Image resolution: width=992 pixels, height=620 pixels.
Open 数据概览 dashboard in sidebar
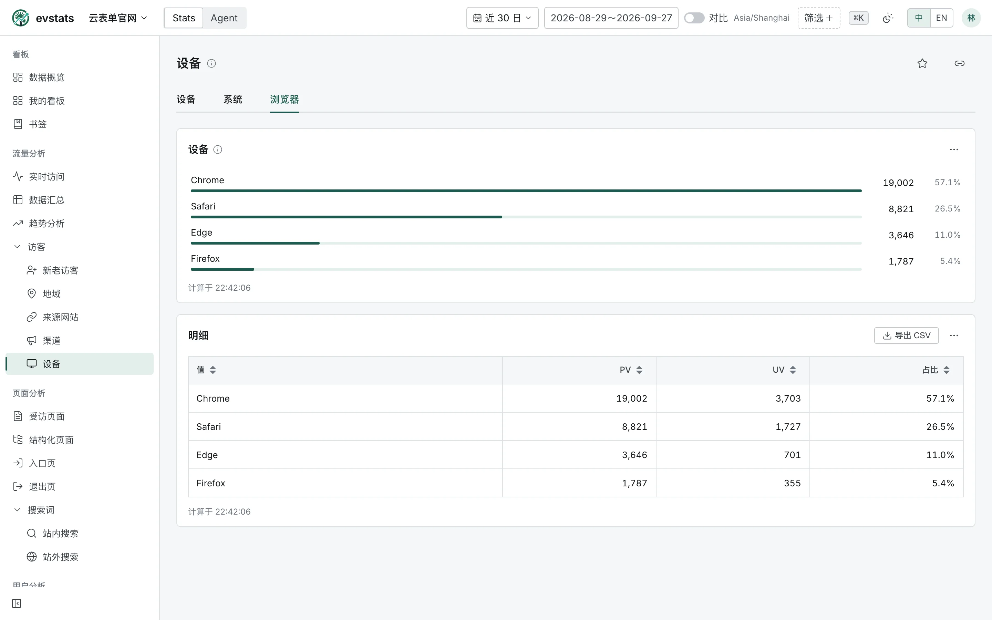(80, 77)
